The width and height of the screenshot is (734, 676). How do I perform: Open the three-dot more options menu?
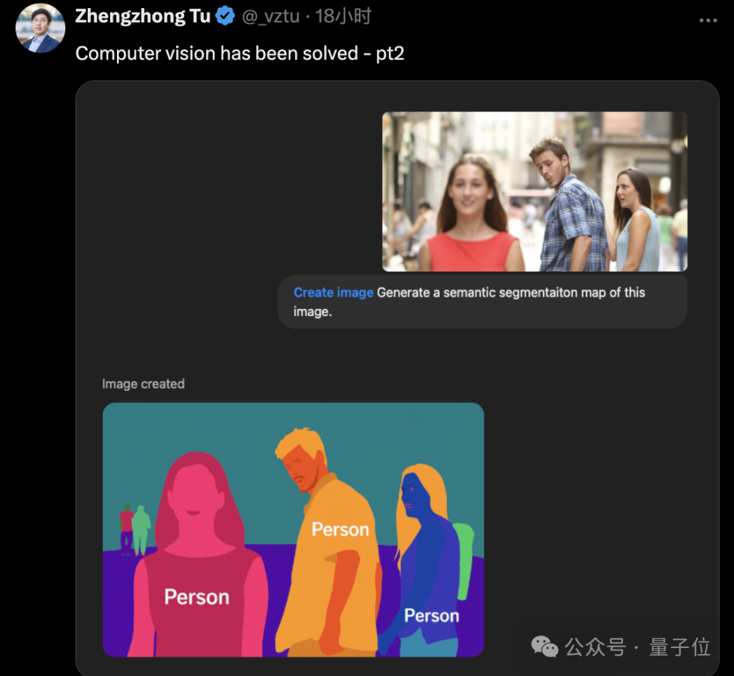pyautogui.click(x=707, y=20)
